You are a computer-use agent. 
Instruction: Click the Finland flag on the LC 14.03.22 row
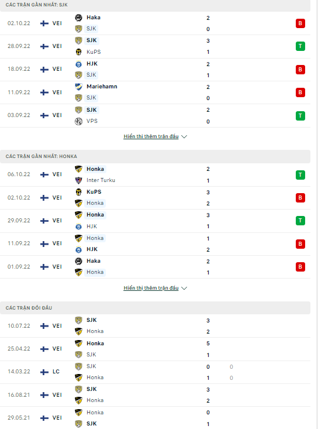point(44,372)
